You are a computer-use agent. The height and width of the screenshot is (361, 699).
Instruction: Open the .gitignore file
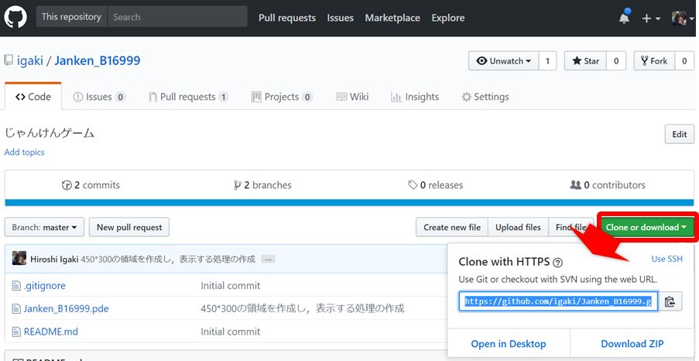[x=45, y=286]
